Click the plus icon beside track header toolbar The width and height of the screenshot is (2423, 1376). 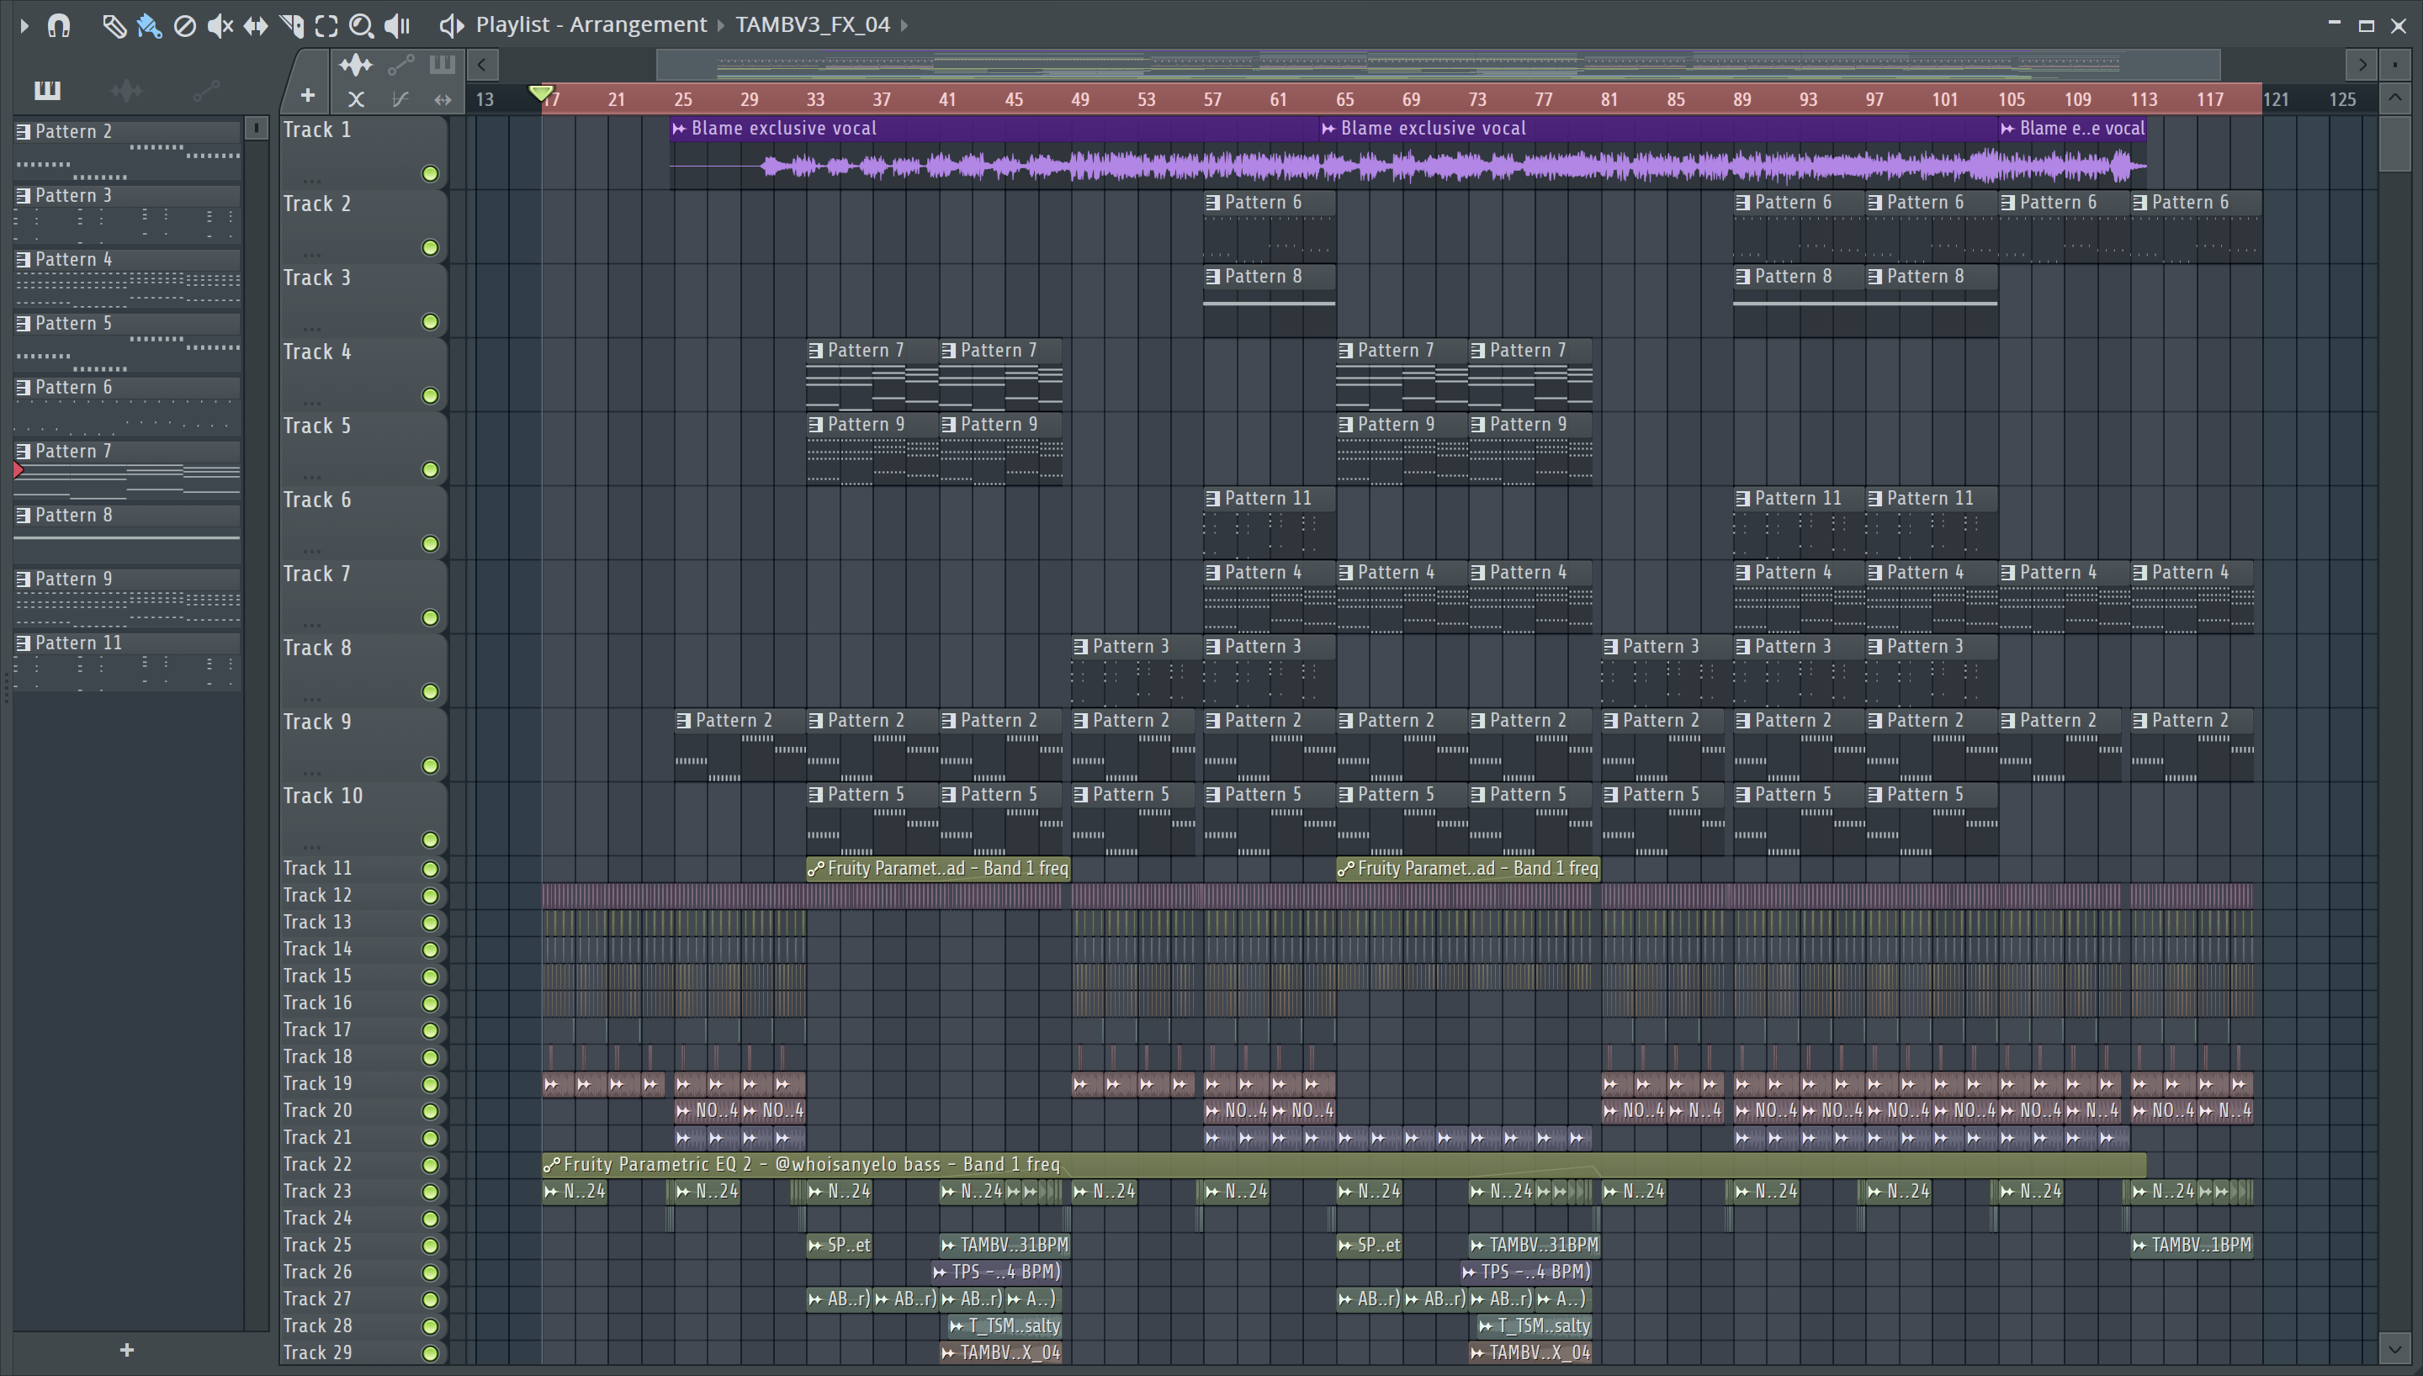coord(307,94)
